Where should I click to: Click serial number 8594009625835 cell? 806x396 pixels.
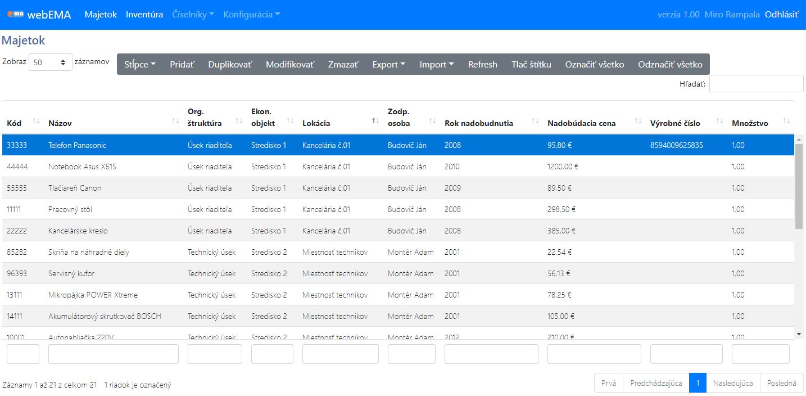(x=686, y=145)
